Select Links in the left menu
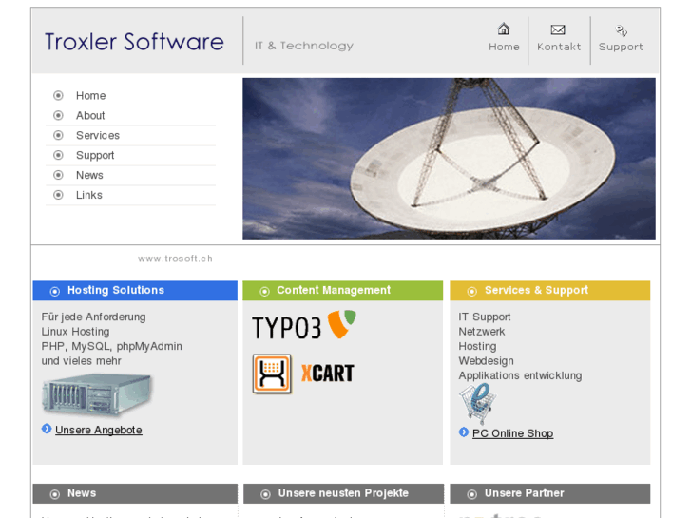This screenshot has width=691, height=518. [89, 195]
